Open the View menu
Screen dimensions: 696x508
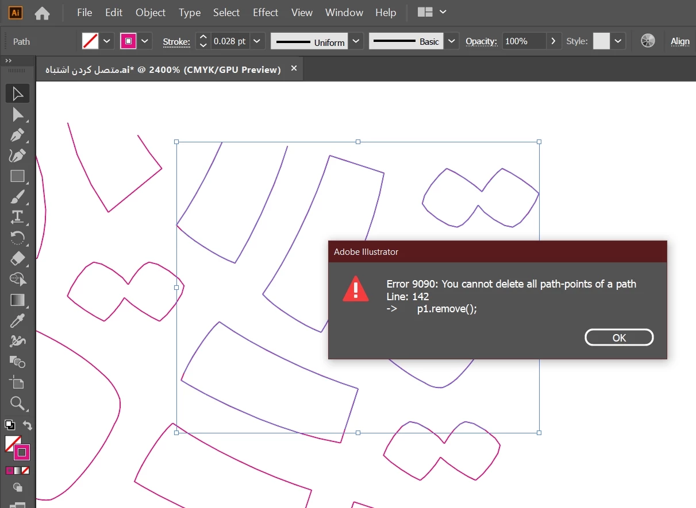tap(302, 12)
